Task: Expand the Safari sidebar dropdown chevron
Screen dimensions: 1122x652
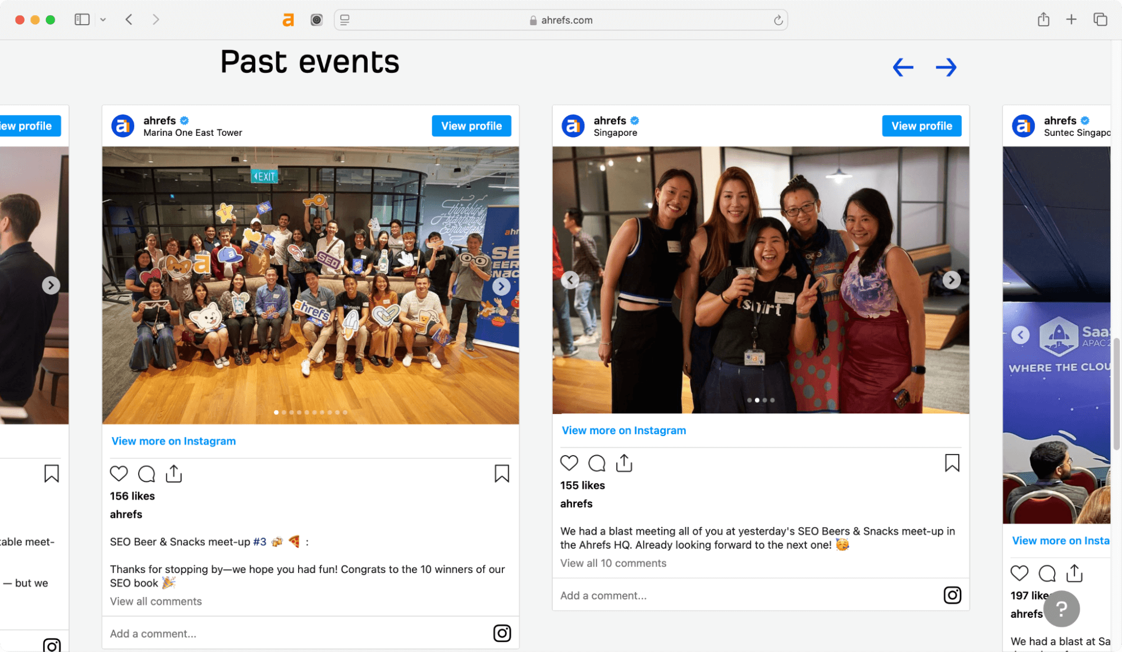Action: point(103,20)
